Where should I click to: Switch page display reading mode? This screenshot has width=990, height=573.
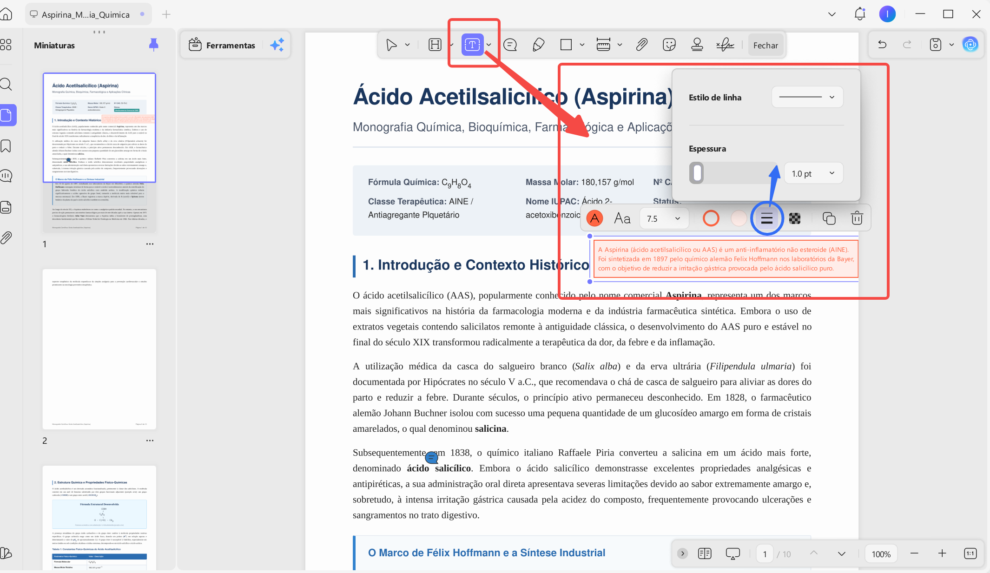pos(705,553)
